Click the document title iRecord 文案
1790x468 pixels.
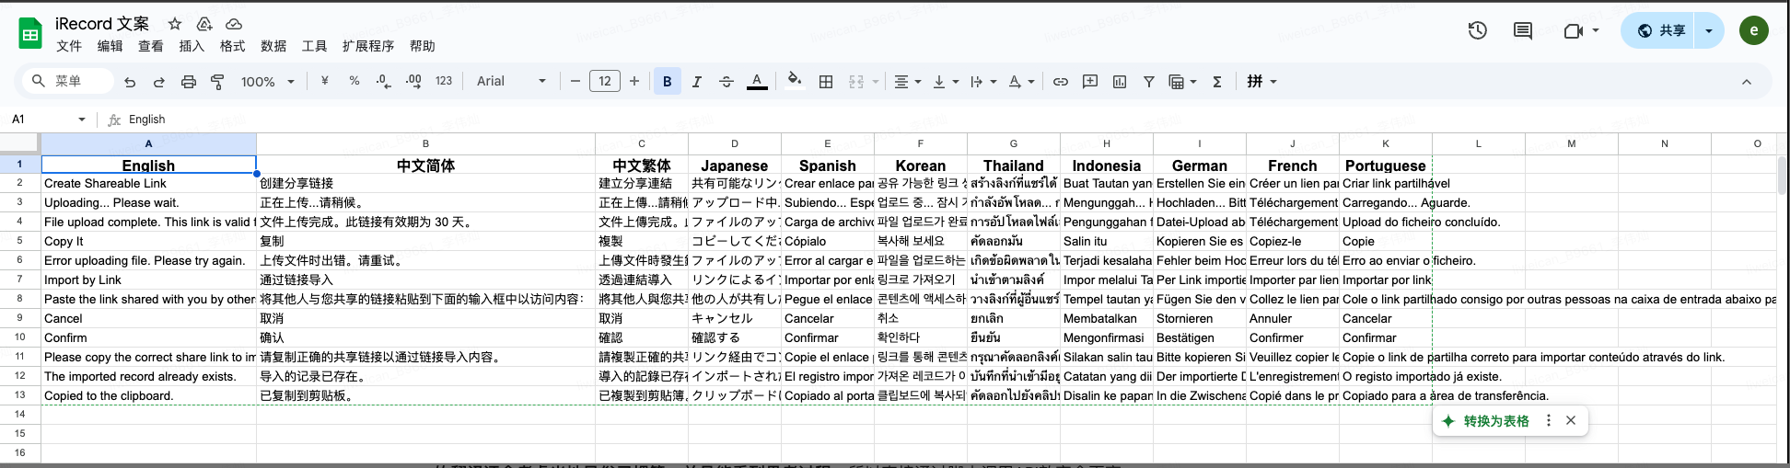[102, 24]
